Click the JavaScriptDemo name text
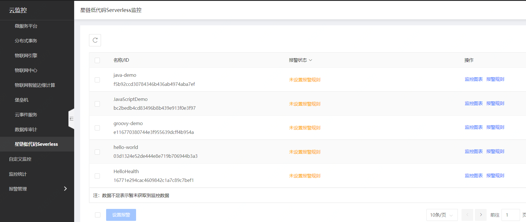The height and width of the screenshot is (222, 526). coord(130,99)
